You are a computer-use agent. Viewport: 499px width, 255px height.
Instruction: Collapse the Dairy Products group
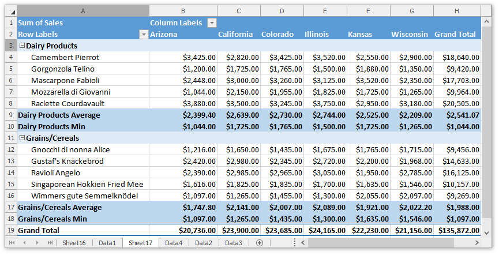click(22, 46)
